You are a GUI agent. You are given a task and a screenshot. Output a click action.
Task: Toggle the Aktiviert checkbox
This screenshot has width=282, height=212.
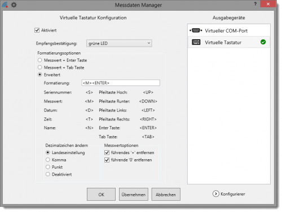37,30
